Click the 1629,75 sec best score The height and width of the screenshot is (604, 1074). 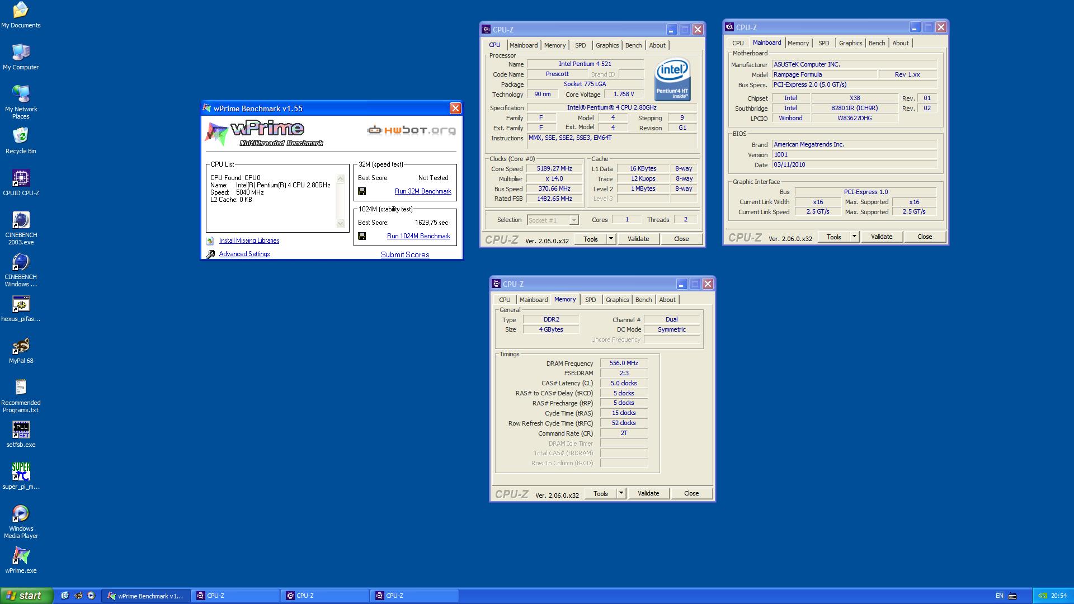tap(431, 223)
